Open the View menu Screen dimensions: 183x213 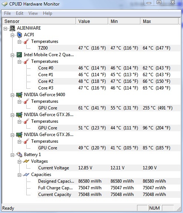(x=33, y=13)
